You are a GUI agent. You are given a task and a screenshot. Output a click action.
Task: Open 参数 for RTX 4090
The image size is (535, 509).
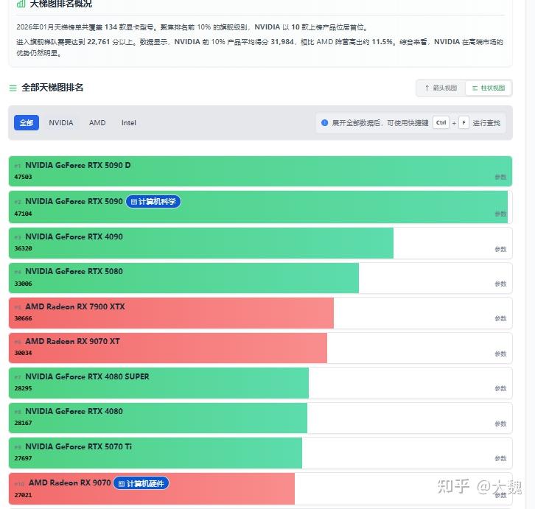click(500, 249)
